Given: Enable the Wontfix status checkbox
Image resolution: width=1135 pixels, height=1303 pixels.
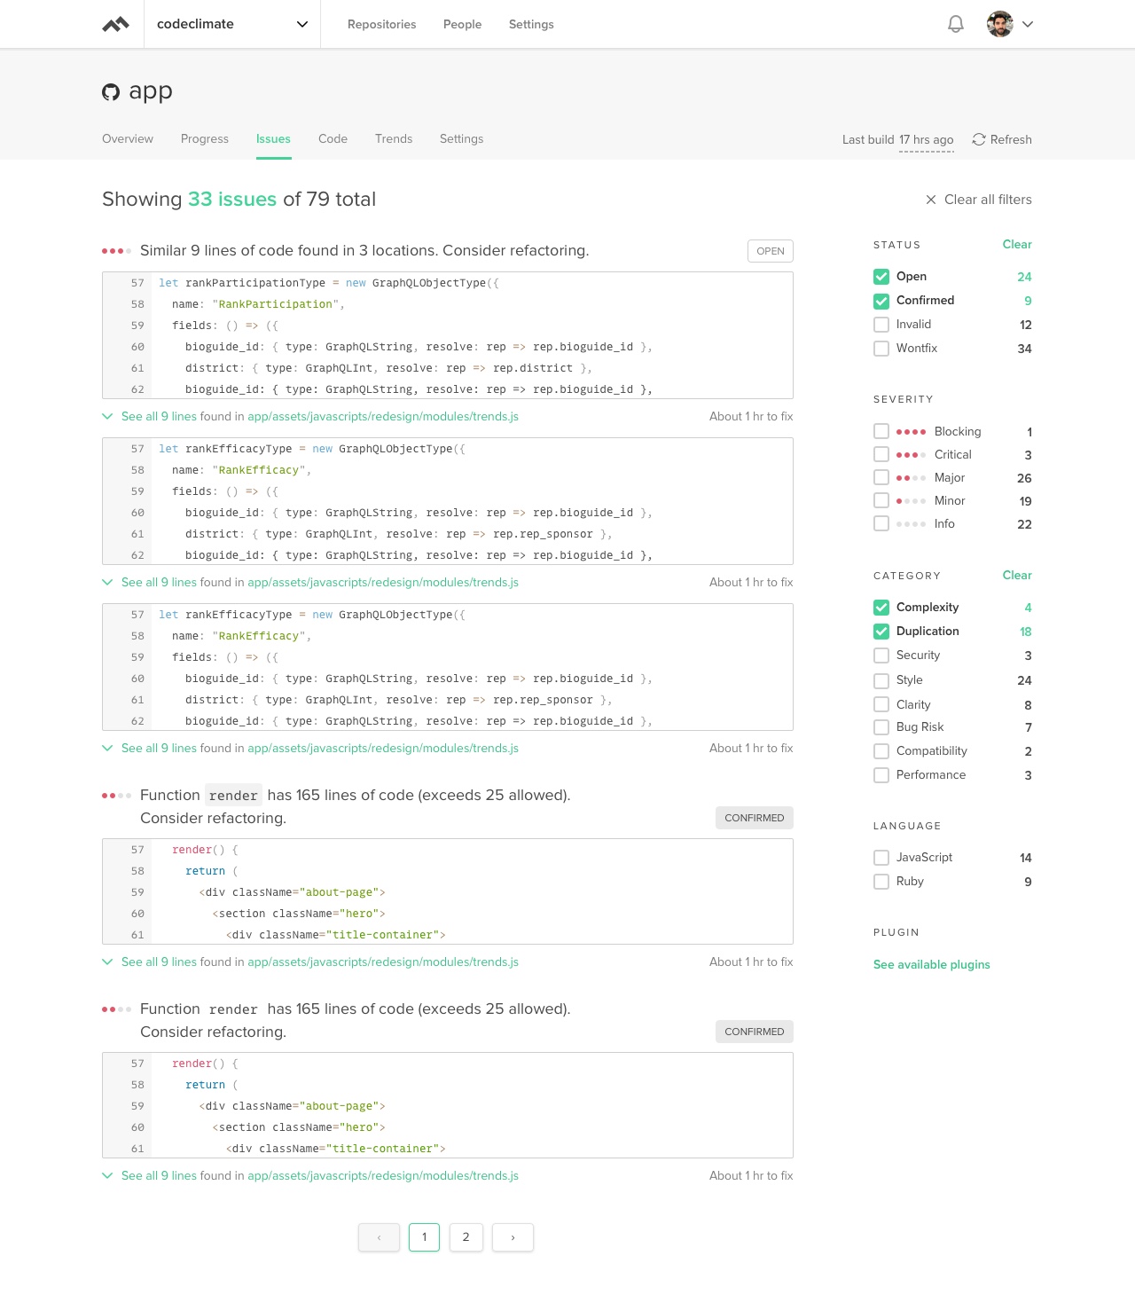Looking at the screenshot, I should [x=881, y=349].
